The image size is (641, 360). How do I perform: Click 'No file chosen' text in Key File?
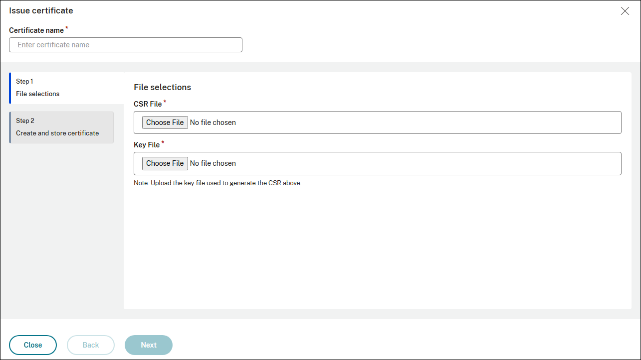pyautogui.click(x=213, y=163)
